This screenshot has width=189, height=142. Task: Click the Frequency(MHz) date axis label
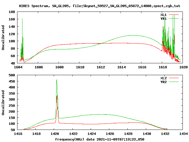[x=100, y=139]
